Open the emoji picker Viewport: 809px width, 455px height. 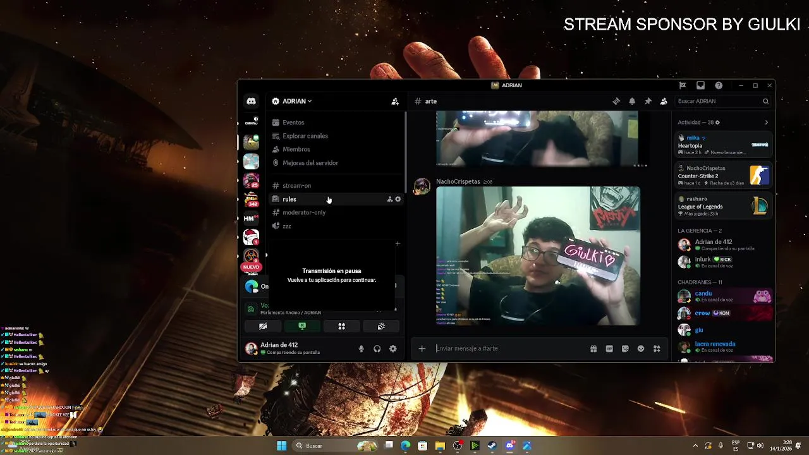tap(641, 349)
